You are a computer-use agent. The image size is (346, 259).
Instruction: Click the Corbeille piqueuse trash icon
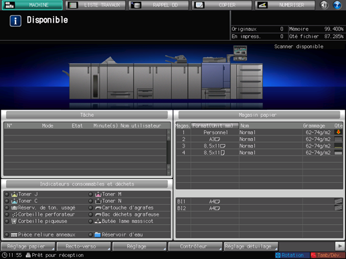click(x=14, y=221)
